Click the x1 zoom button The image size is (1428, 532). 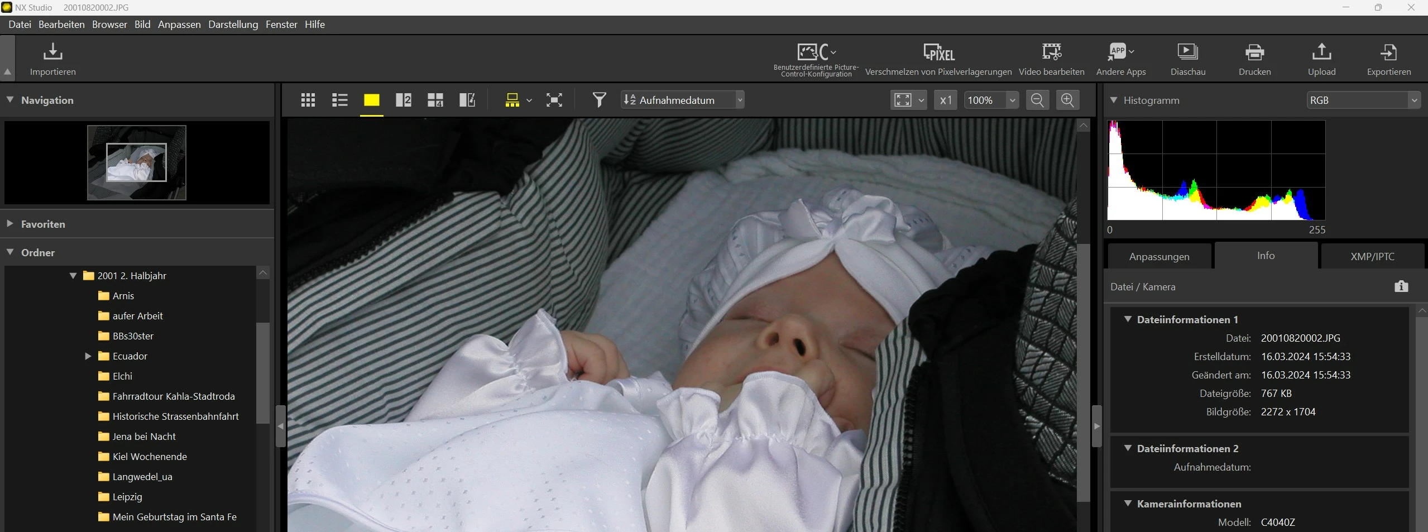click(x=946, y=100)
